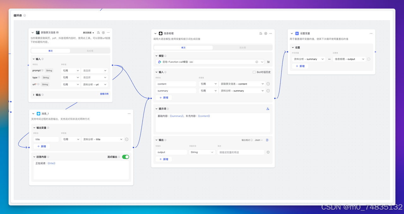
Task: Collapse the 回答内容 section
Action: pyautogui.click(x=34, y=157)
